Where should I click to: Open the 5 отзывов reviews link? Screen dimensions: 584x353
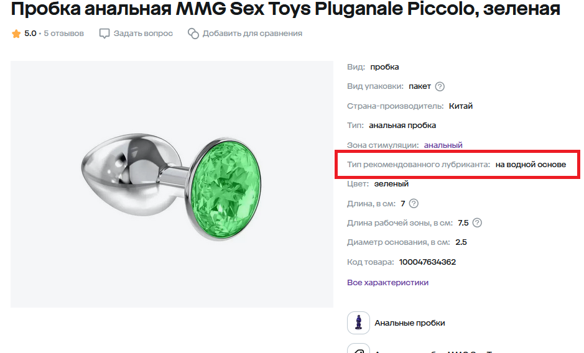(x=63, y=34)
